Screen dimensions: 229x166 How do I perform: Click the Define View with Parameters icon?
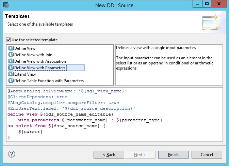pyautogui.click(x=11, y=67)
